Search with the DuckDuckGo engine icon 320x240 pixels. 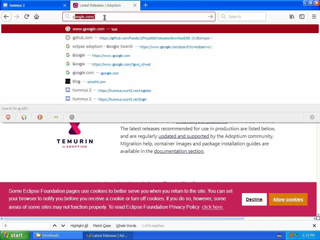40,117
